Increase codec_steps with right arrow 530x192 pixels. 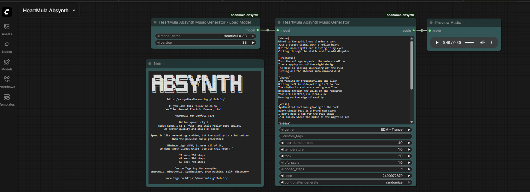click(409, 169)
